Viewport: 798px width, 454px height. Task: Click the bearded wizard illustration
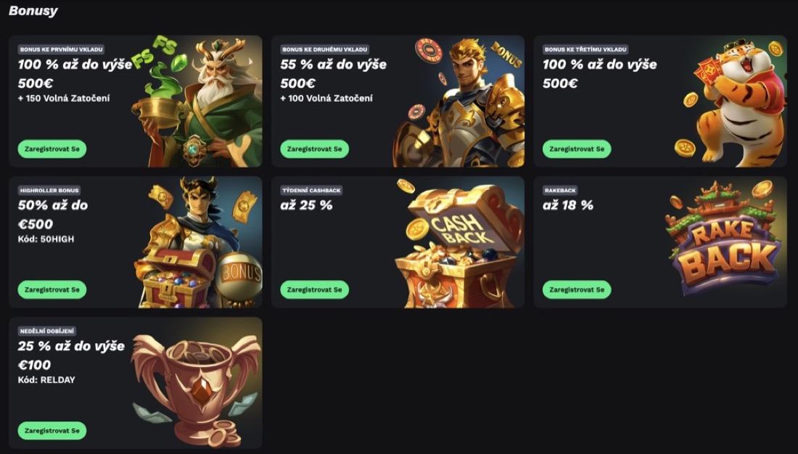(x=199, y=101)
